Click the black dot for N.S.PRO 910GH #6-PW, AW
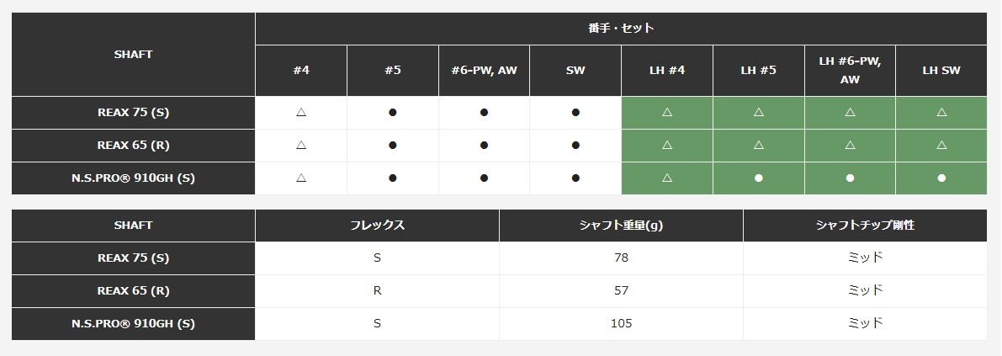 click(x=484, y=178)
